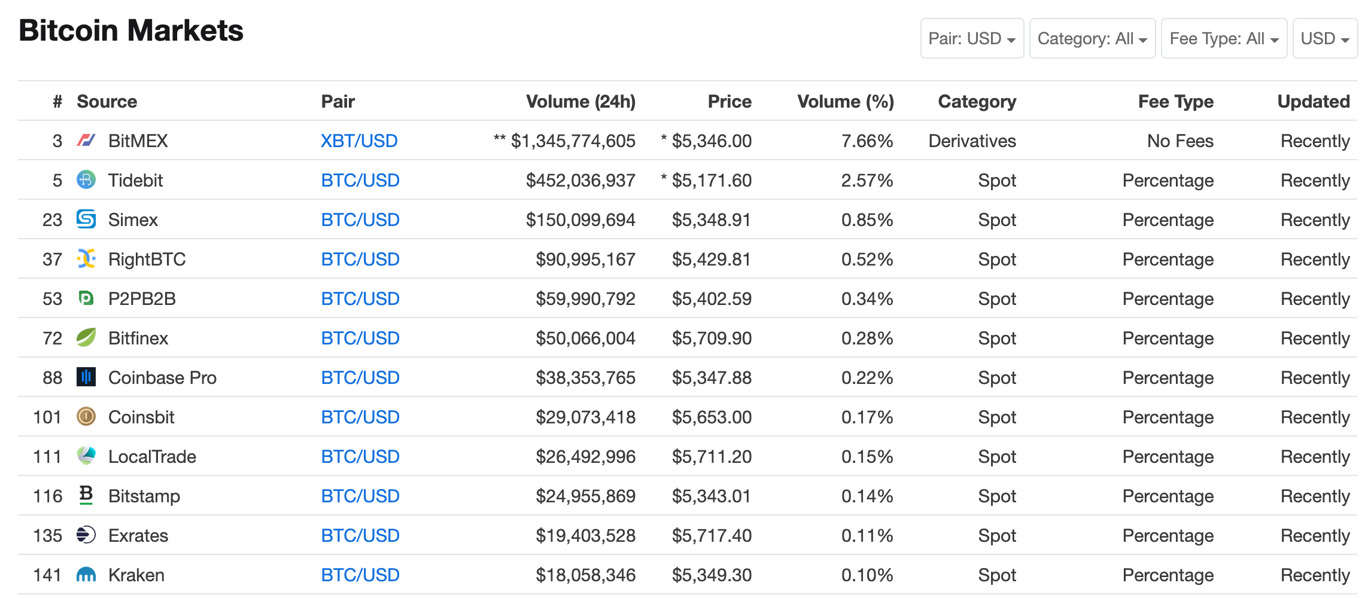Click the P2PB2B source name
Image resolution: width=1368 pixels, height=598 pixels.
[x=142, y=298]
